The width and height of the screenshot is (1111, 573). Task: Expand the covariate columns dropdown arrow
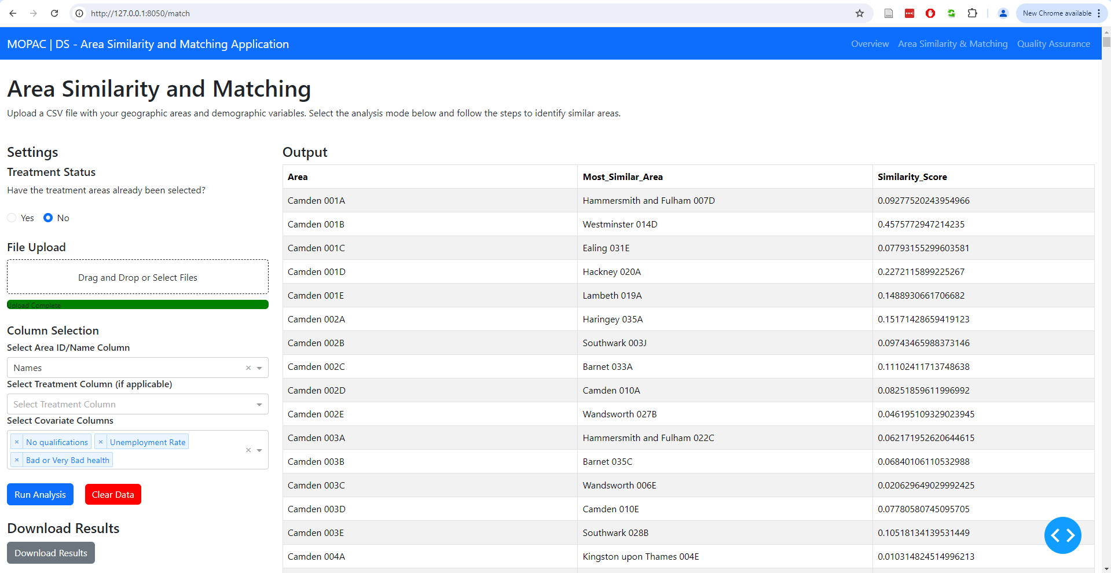coord(259,450)
